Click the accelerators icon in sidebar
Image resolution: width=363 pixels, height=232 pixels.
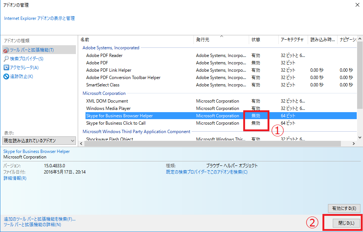tap(6, 68)
